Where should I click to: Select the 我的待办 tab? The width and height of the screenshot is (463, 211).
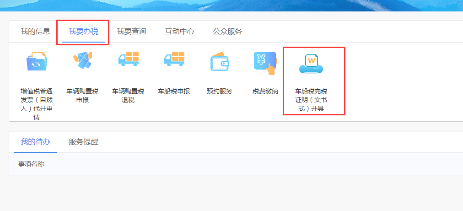point(35,142)
